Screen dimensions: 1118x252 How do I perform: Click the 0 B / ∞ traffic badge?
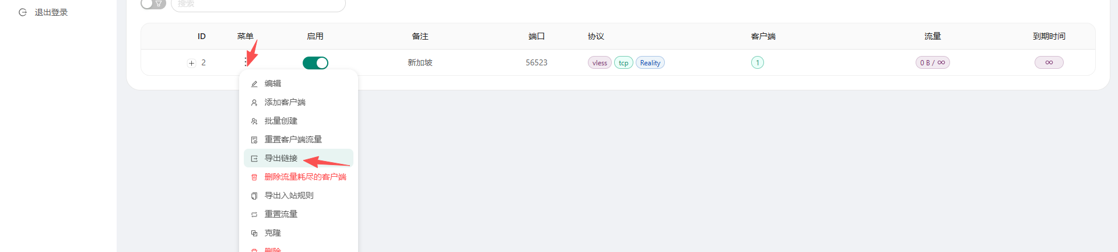point(932,62)
